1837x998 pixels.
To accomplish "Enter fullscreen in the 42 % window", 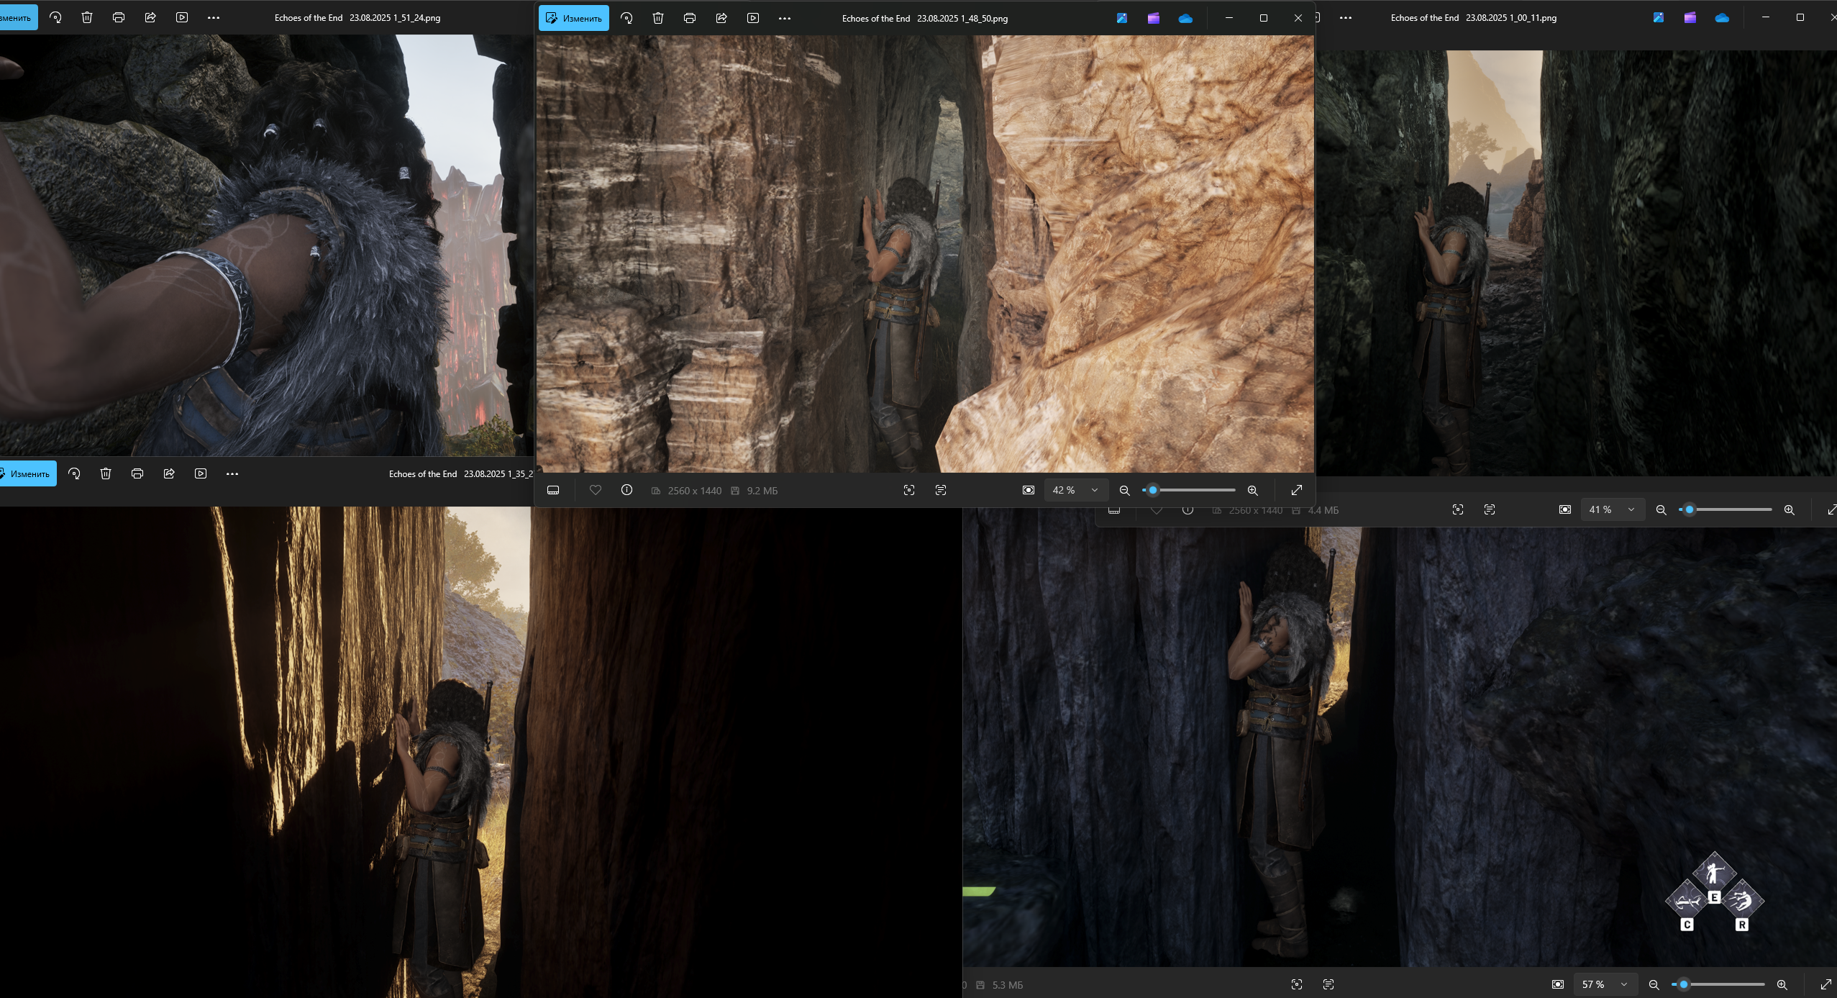I will 1297,490.
